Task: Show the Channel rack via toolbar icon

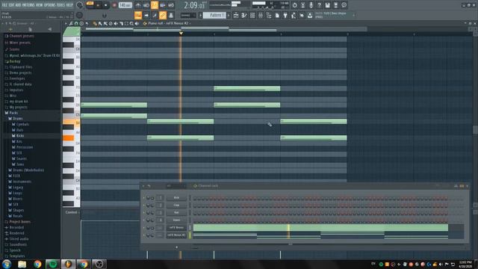Action: (252, 15)
